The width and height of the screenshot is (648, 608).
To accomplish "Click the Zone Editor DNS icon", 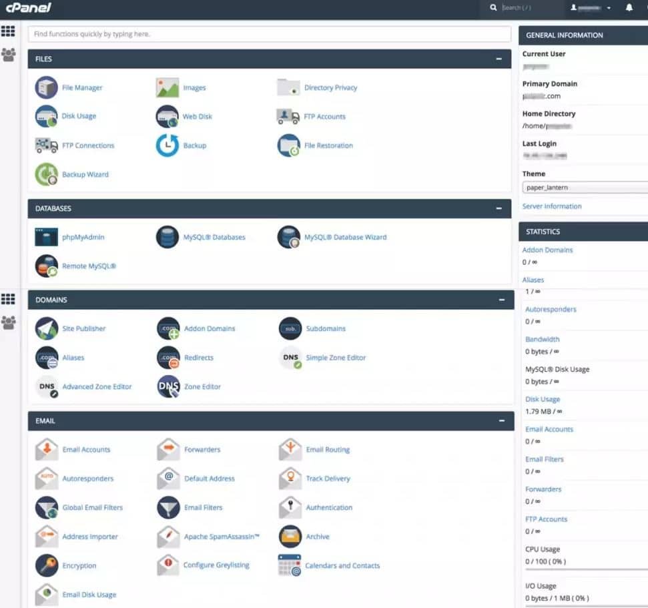I will (x=168, y=387).
